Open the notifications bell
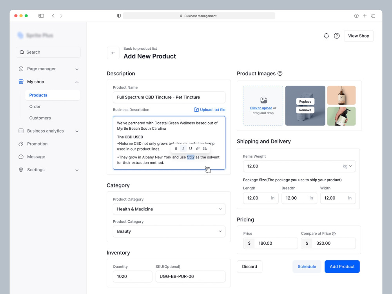 pyautogui.click(x=326, y=36)
